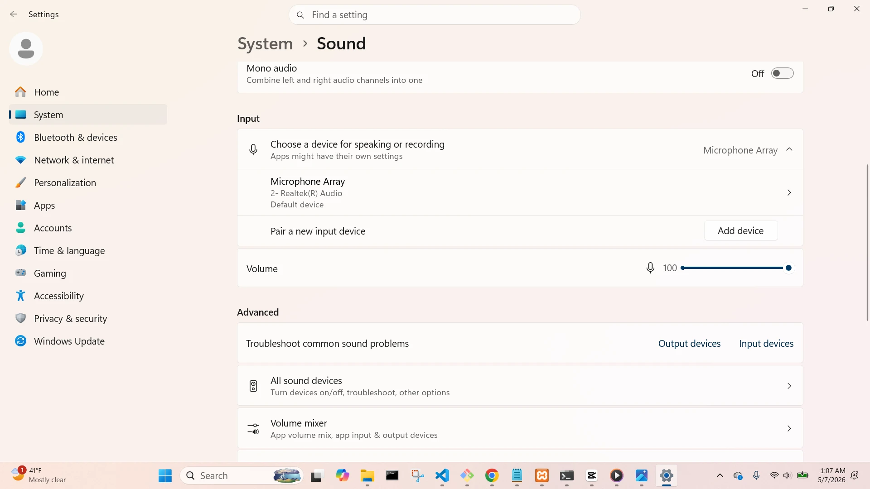Open Volume mixer settings
This screenshot has width=870, height=489.
point(520,428)
